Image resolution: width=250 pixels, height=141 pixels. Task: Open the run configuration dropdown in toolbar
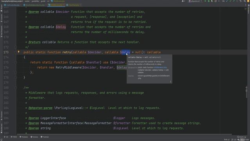(195, 1)
